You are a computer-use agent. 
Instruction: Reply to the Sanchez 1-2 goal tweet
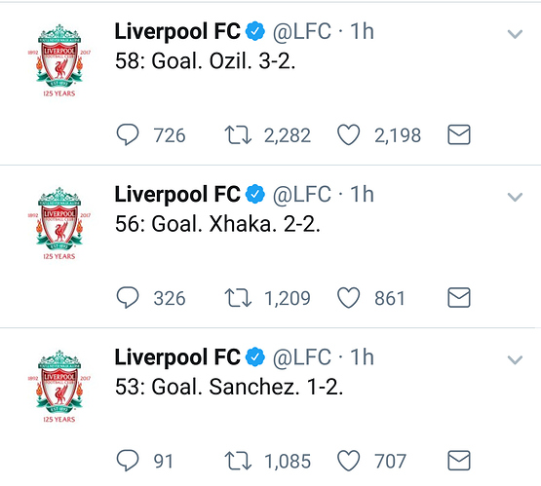pyautogui.click(x=128, y=461)
